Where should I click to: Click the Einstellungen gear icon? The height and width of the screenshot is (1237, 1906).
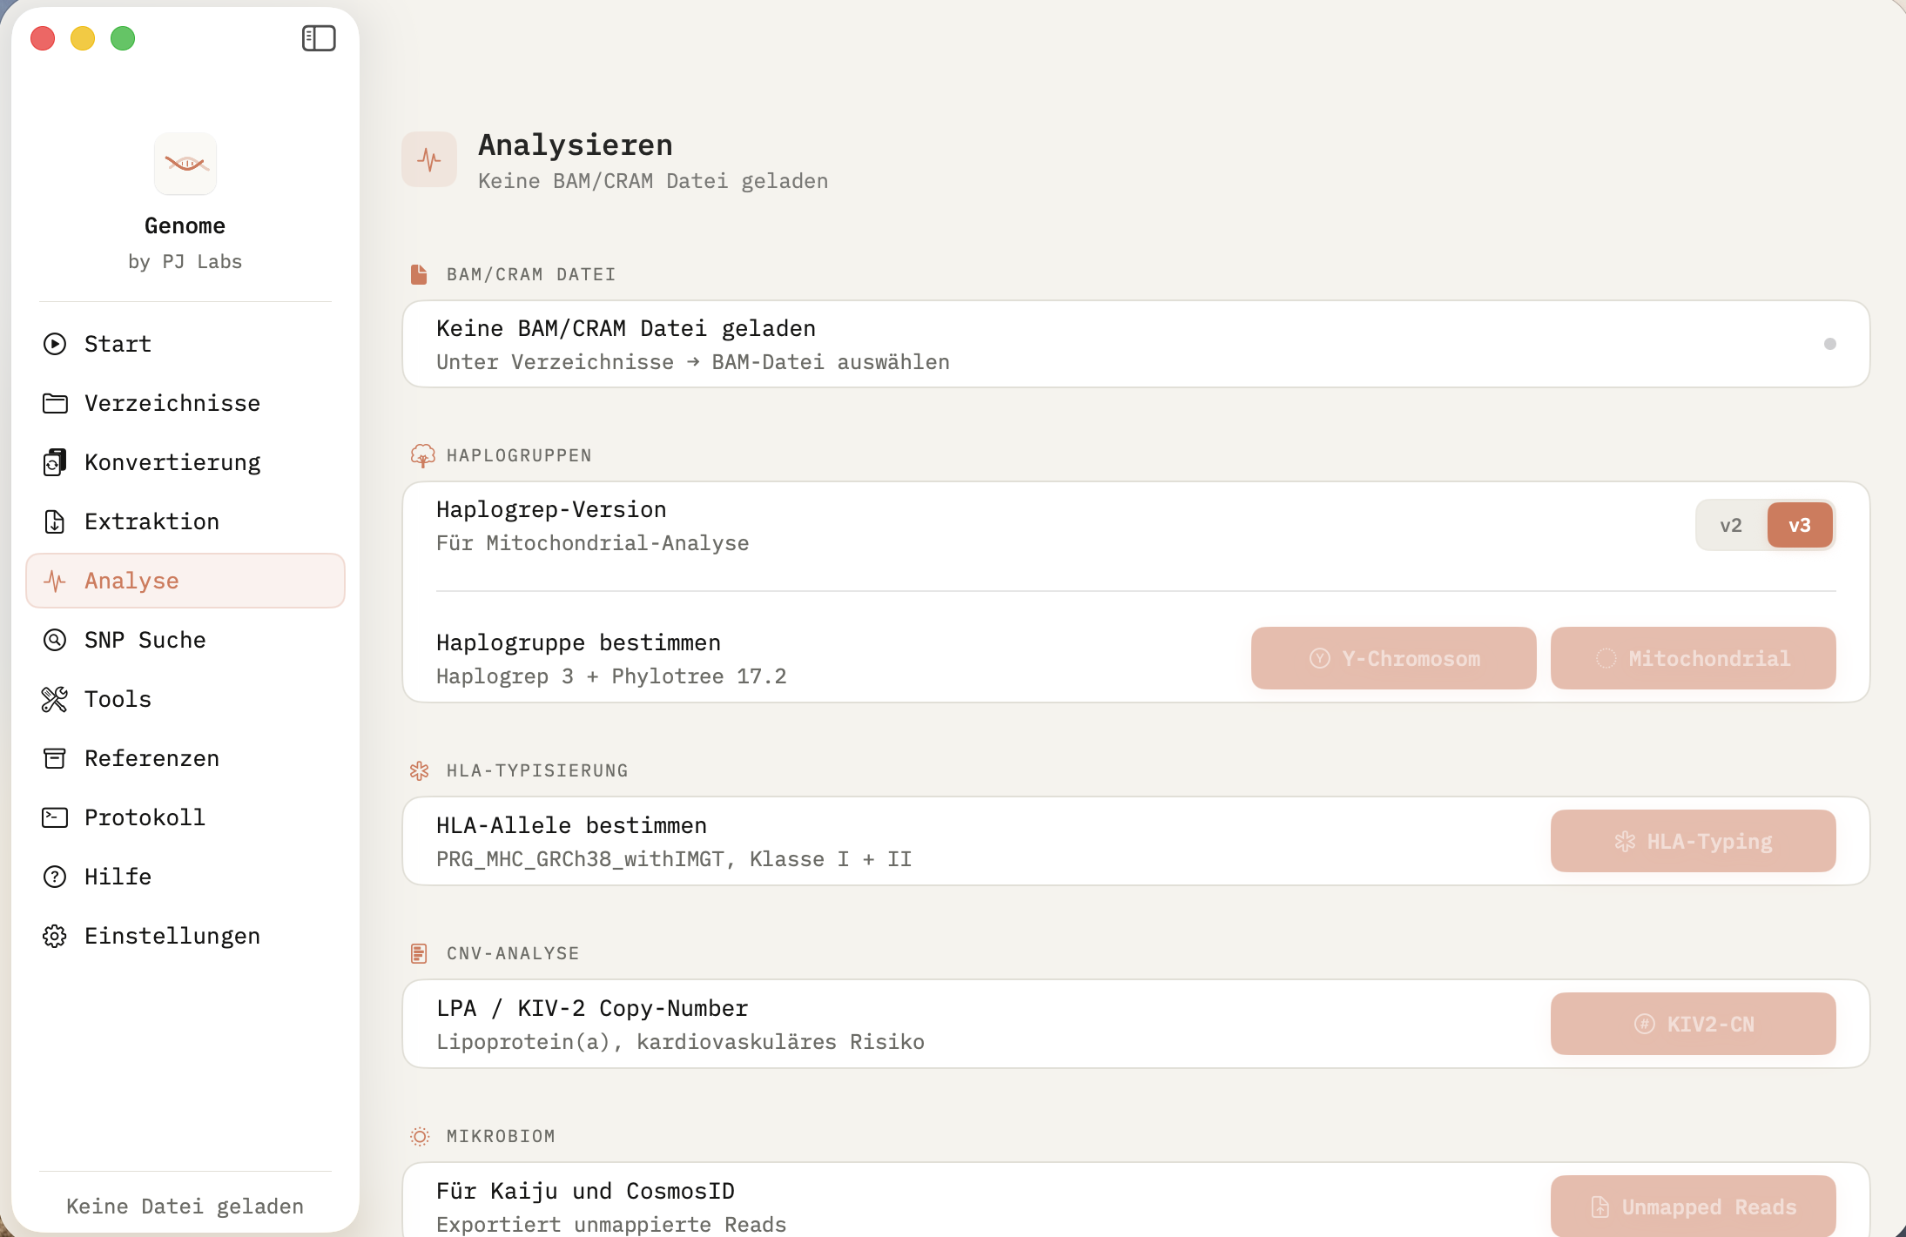point(55,936)
